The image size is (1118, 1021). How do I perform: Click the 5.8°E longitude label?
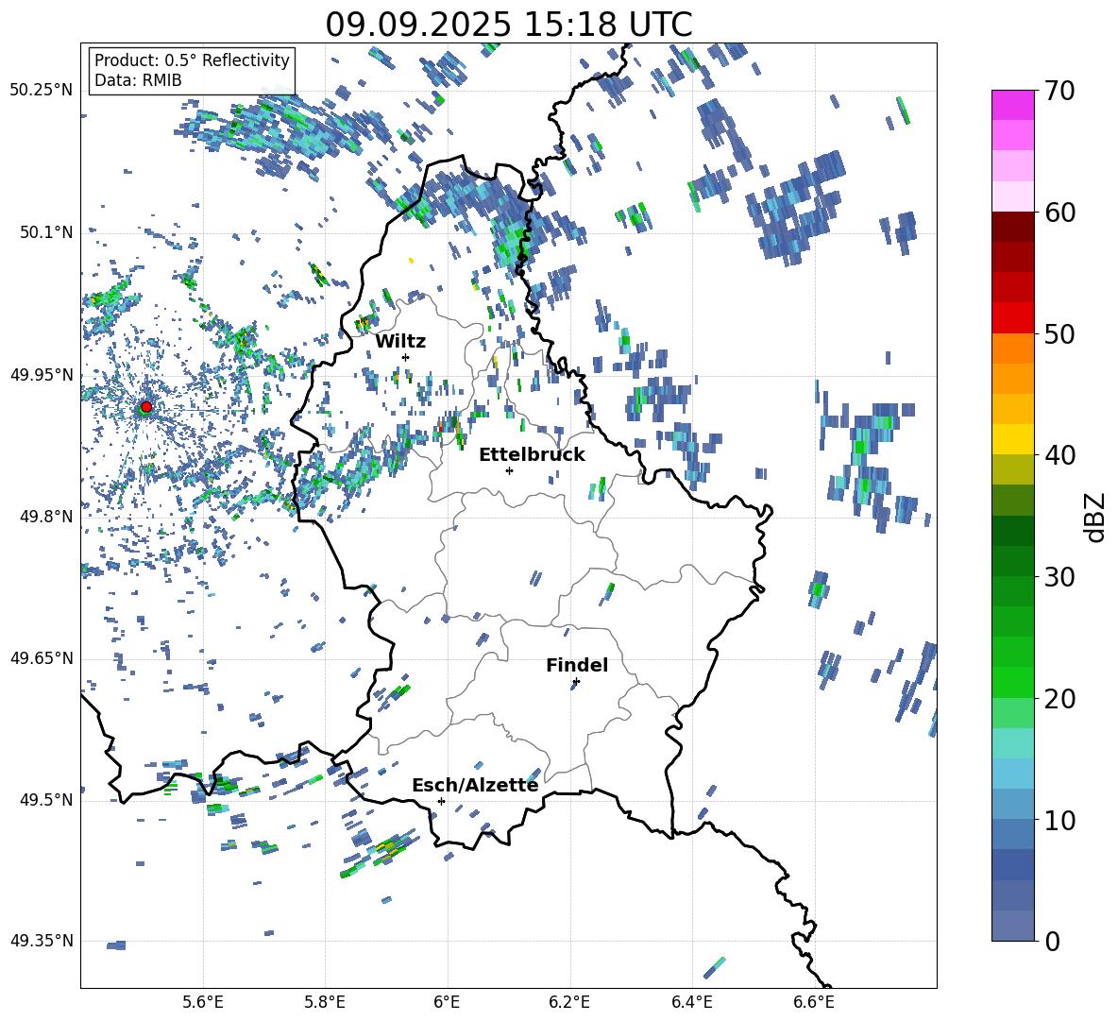(x=325, y=1002)
